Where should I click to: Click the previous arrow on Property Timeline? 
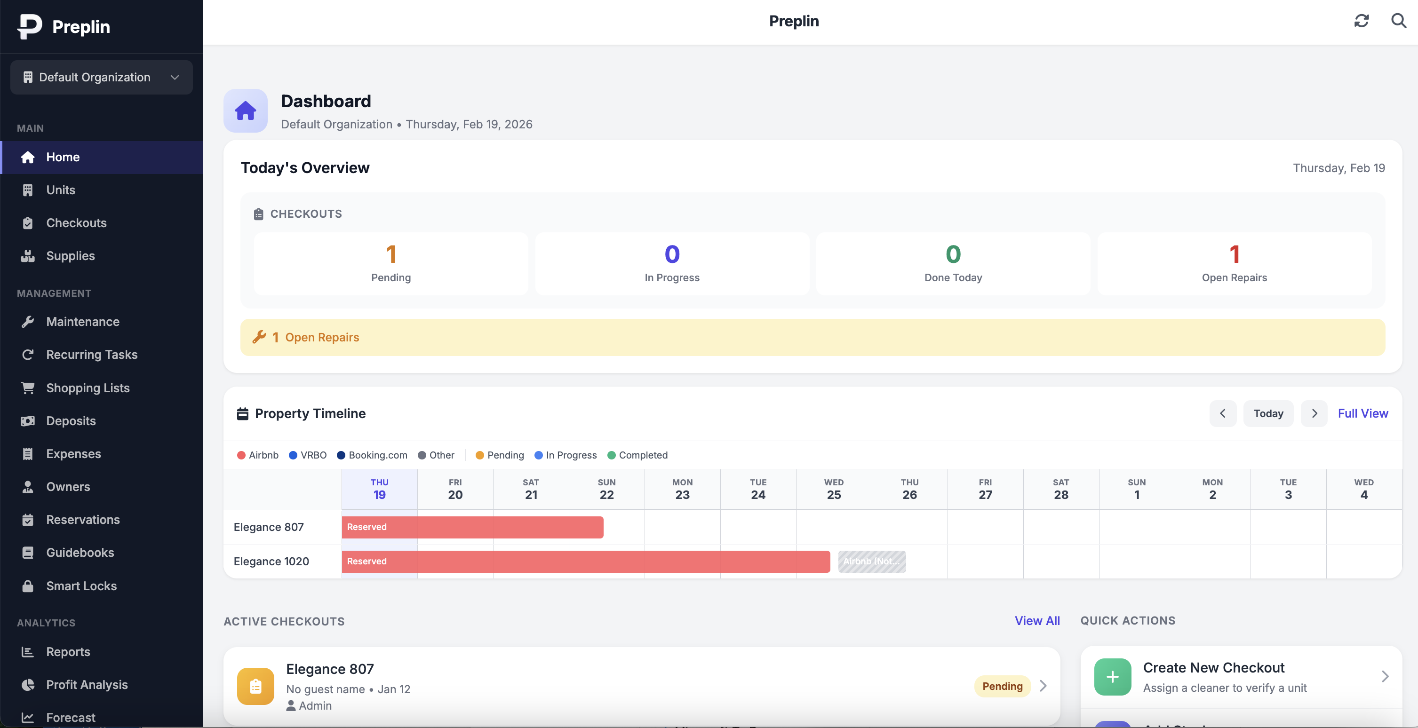[1223, 413]
